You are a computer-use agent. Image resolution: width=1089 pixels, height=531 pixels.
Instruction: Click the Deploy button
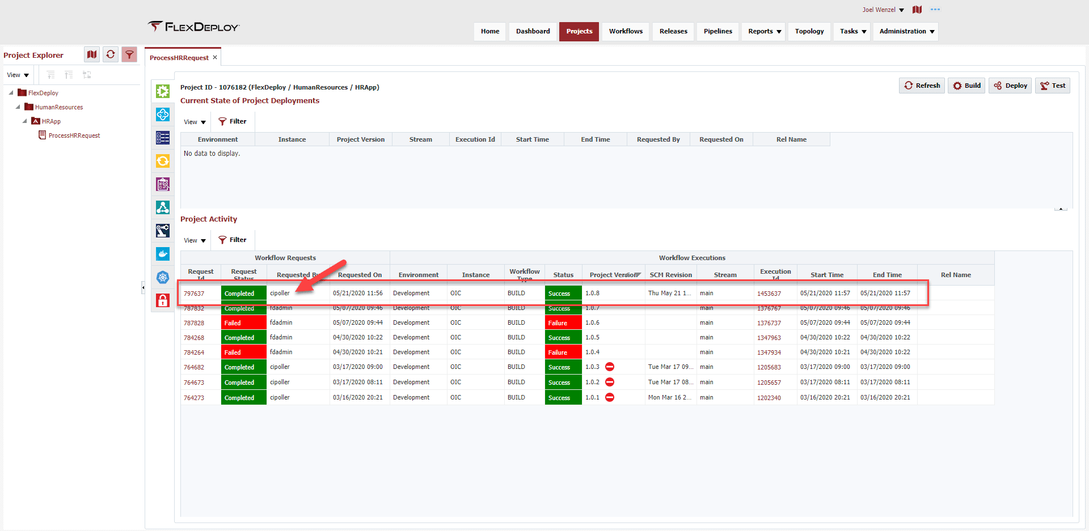point(1011,86)
